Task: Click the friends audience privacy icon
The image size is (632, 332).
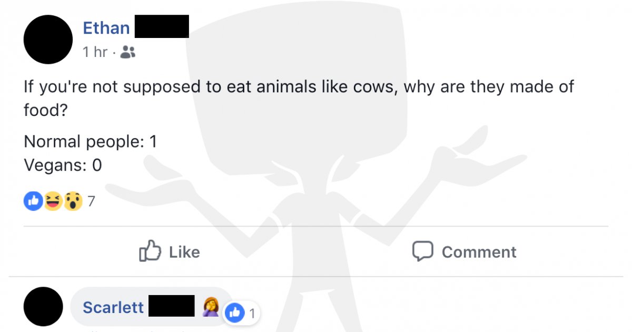Action: 128,52
